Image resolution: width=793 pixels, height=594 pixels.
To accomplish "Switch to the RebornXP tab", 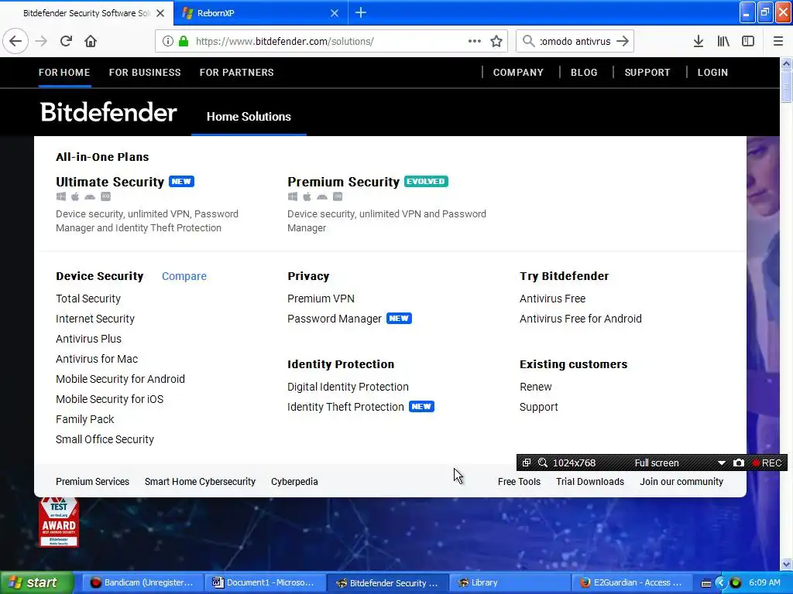I will [260, 13].
